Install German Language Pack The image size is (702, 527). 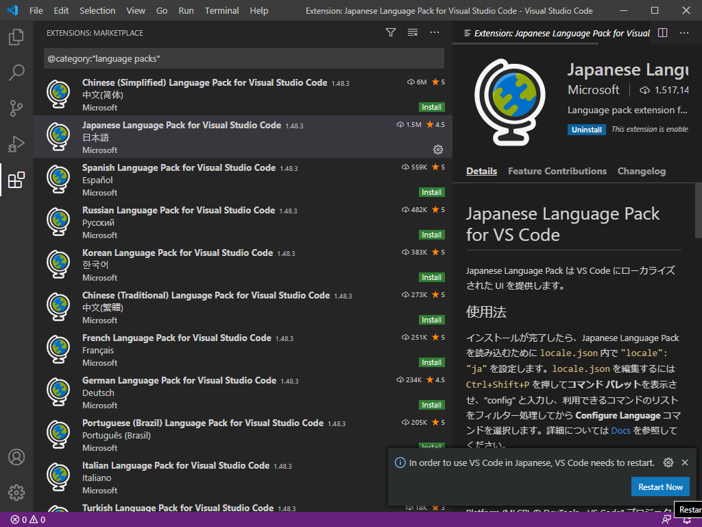click(432, 405)
